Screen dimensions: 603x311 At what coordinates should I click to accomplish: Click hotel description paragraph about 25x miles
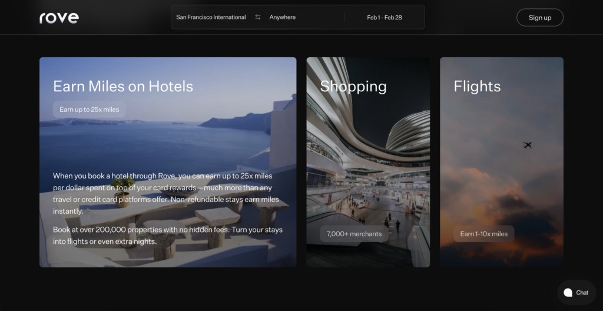[x=167, y=194]
